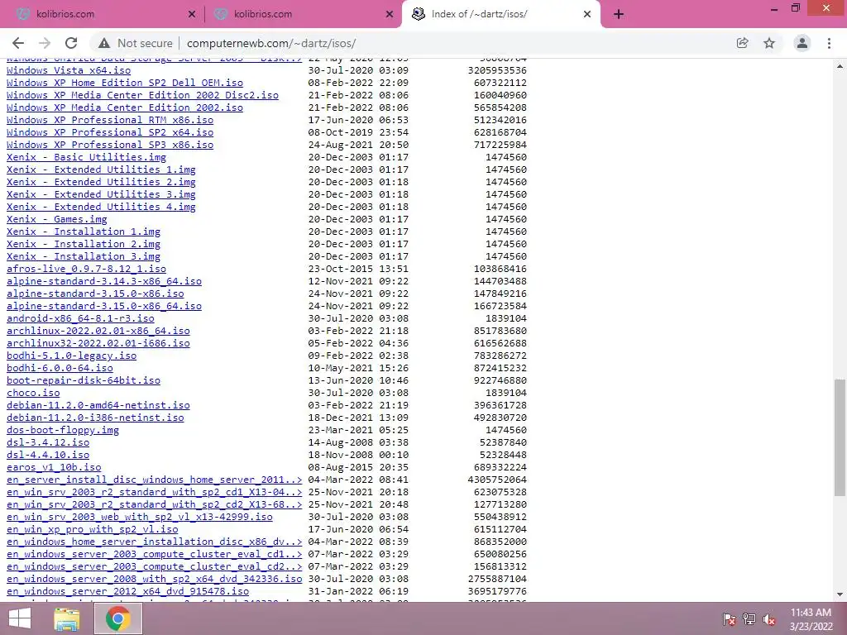Download alpine-standard-3.15.0-x86.iso
The image size is (847, 635).
pyautogui.click(x=95, y=294)
